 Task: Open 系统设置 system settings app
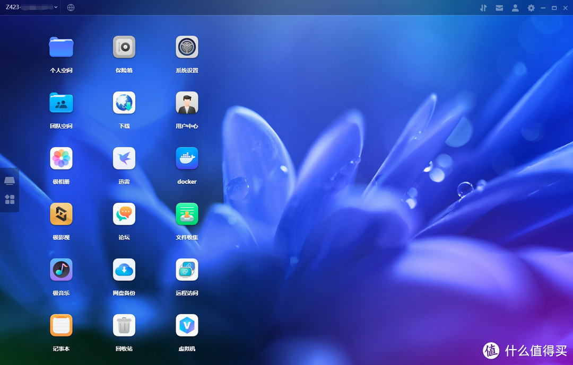[187, 47]
